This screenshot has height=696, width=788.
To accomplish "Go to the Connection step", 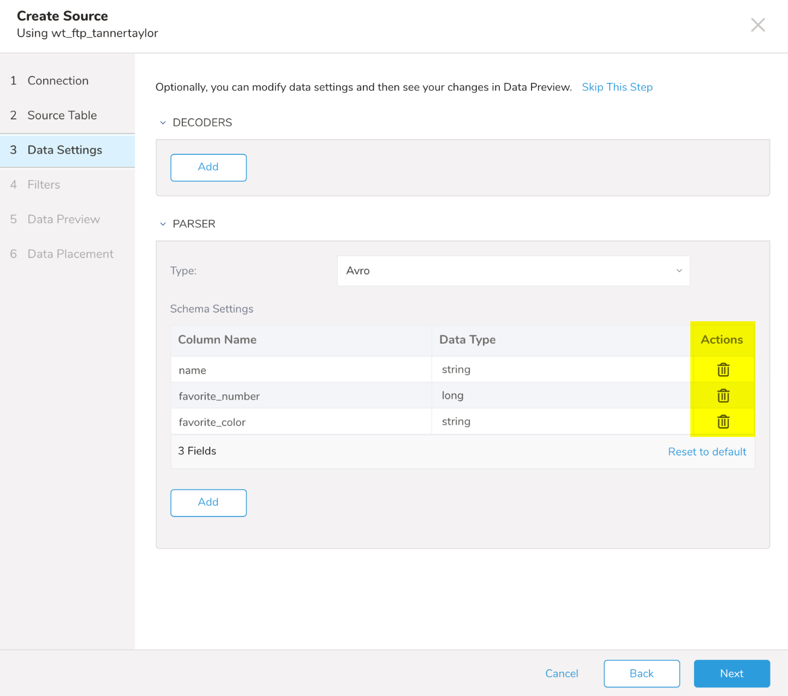I will pyautogui.click(x=58, y=81).
